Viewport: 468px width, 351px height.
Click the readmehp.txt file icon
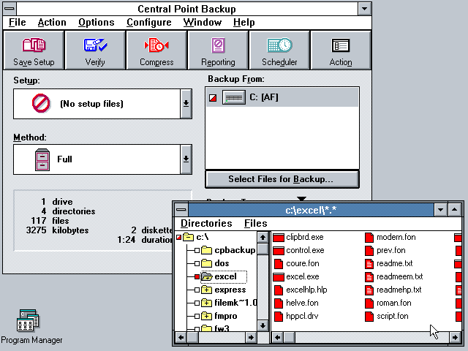coord(369,290)
